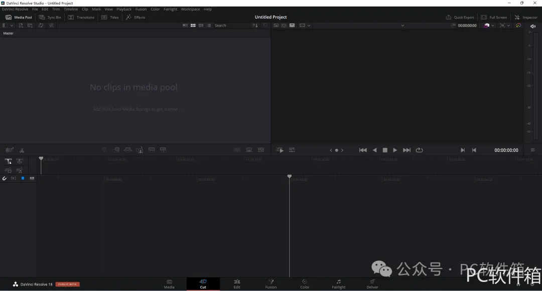The image size is (542, 291).
Task: Click the relink media icon
Action: point(51,26)
